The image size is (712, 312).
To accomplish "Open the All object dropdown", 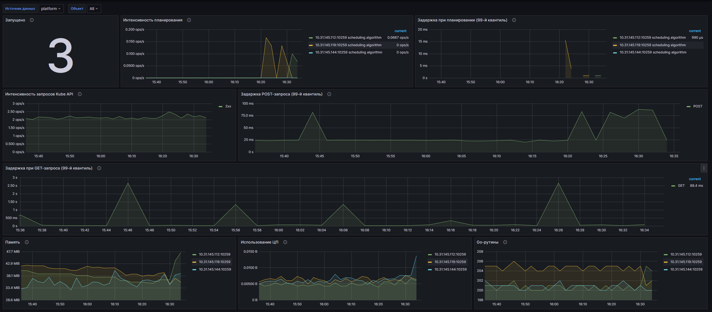I will point(94,9).
